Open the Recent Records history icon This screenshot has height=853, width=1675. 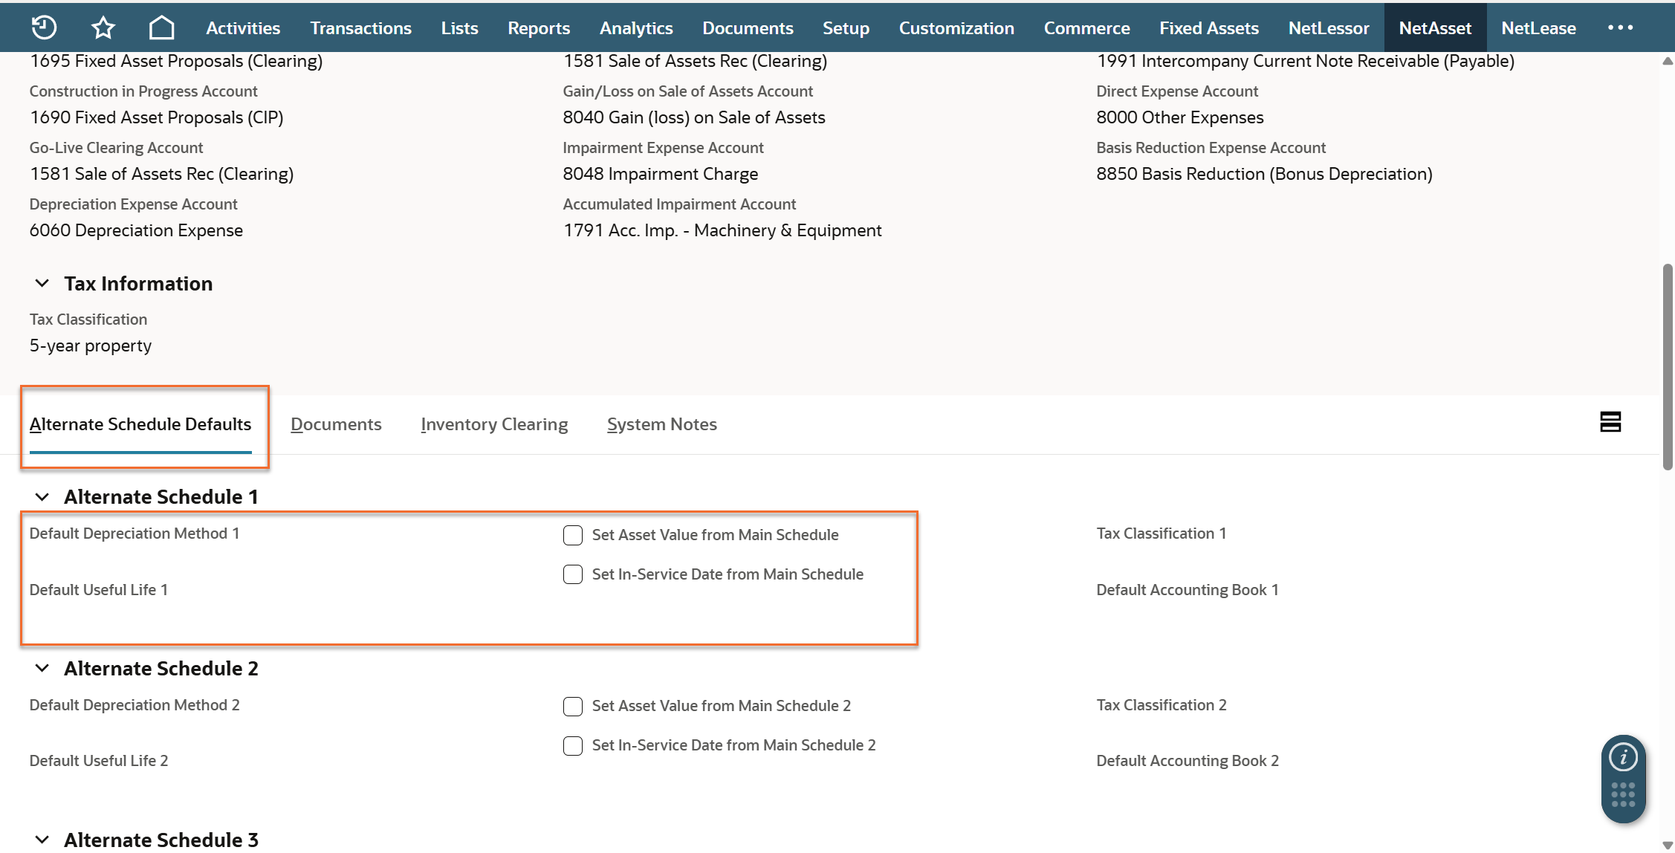pos(44,27)
